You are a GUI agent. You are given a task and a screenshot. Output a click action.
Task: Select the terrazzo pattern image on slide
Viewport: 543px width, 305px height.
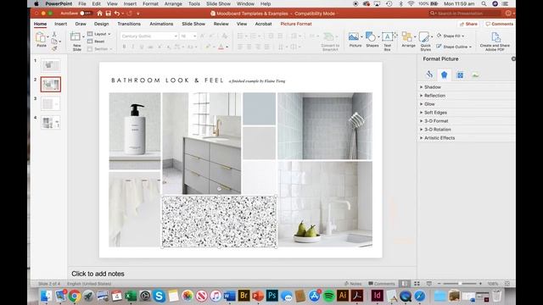click(219, 222)
